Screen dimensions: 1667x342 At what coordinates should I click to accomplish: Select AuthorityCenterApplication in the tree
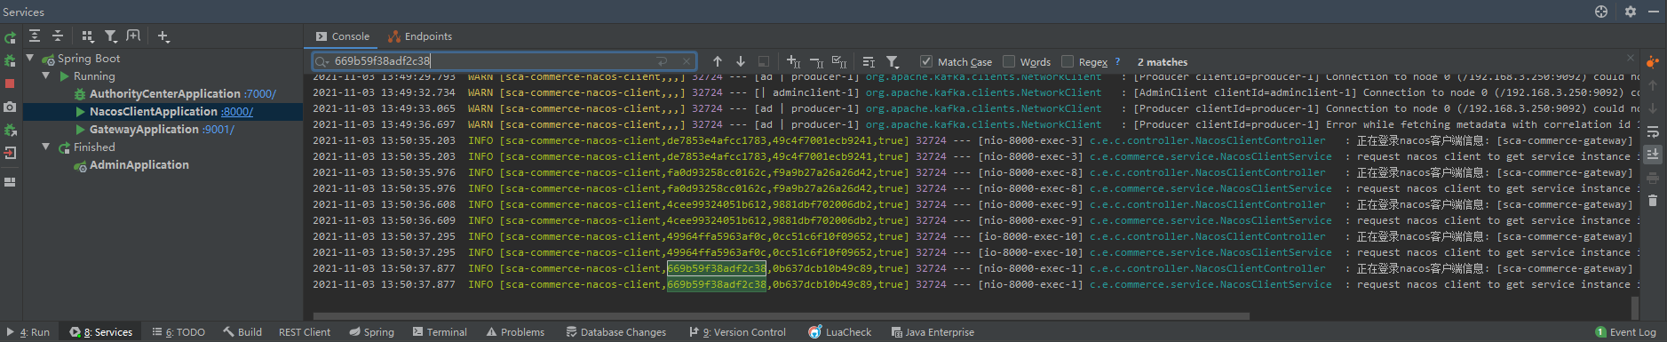(165, 93)
